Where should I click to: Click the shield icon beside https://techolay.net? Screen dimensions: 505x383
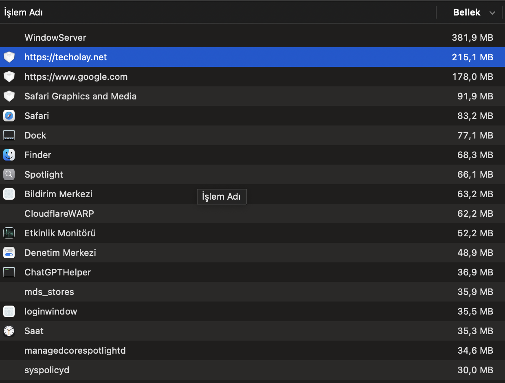click(9, 57)
